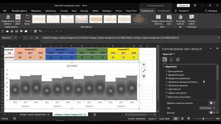Click Zaloguj się button
This screenshot has width=221, height=124.
183,6
